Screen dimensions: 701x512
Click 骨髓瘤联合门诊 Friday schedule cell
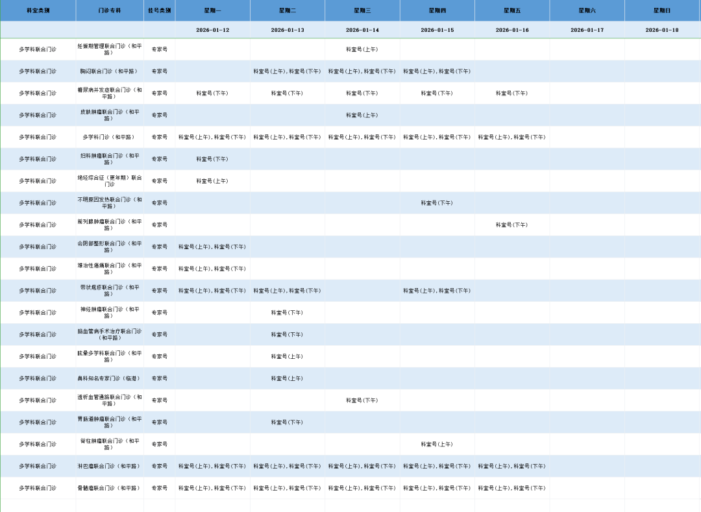[511, 488]
